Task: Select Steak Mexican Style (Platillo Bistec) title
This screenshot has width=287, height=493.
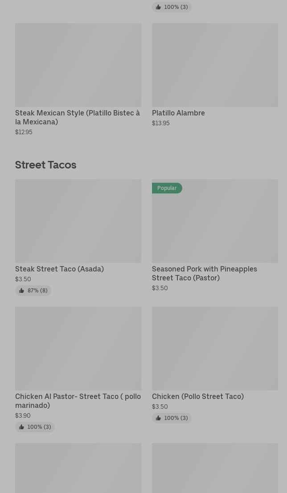Action: coord(78,117)
